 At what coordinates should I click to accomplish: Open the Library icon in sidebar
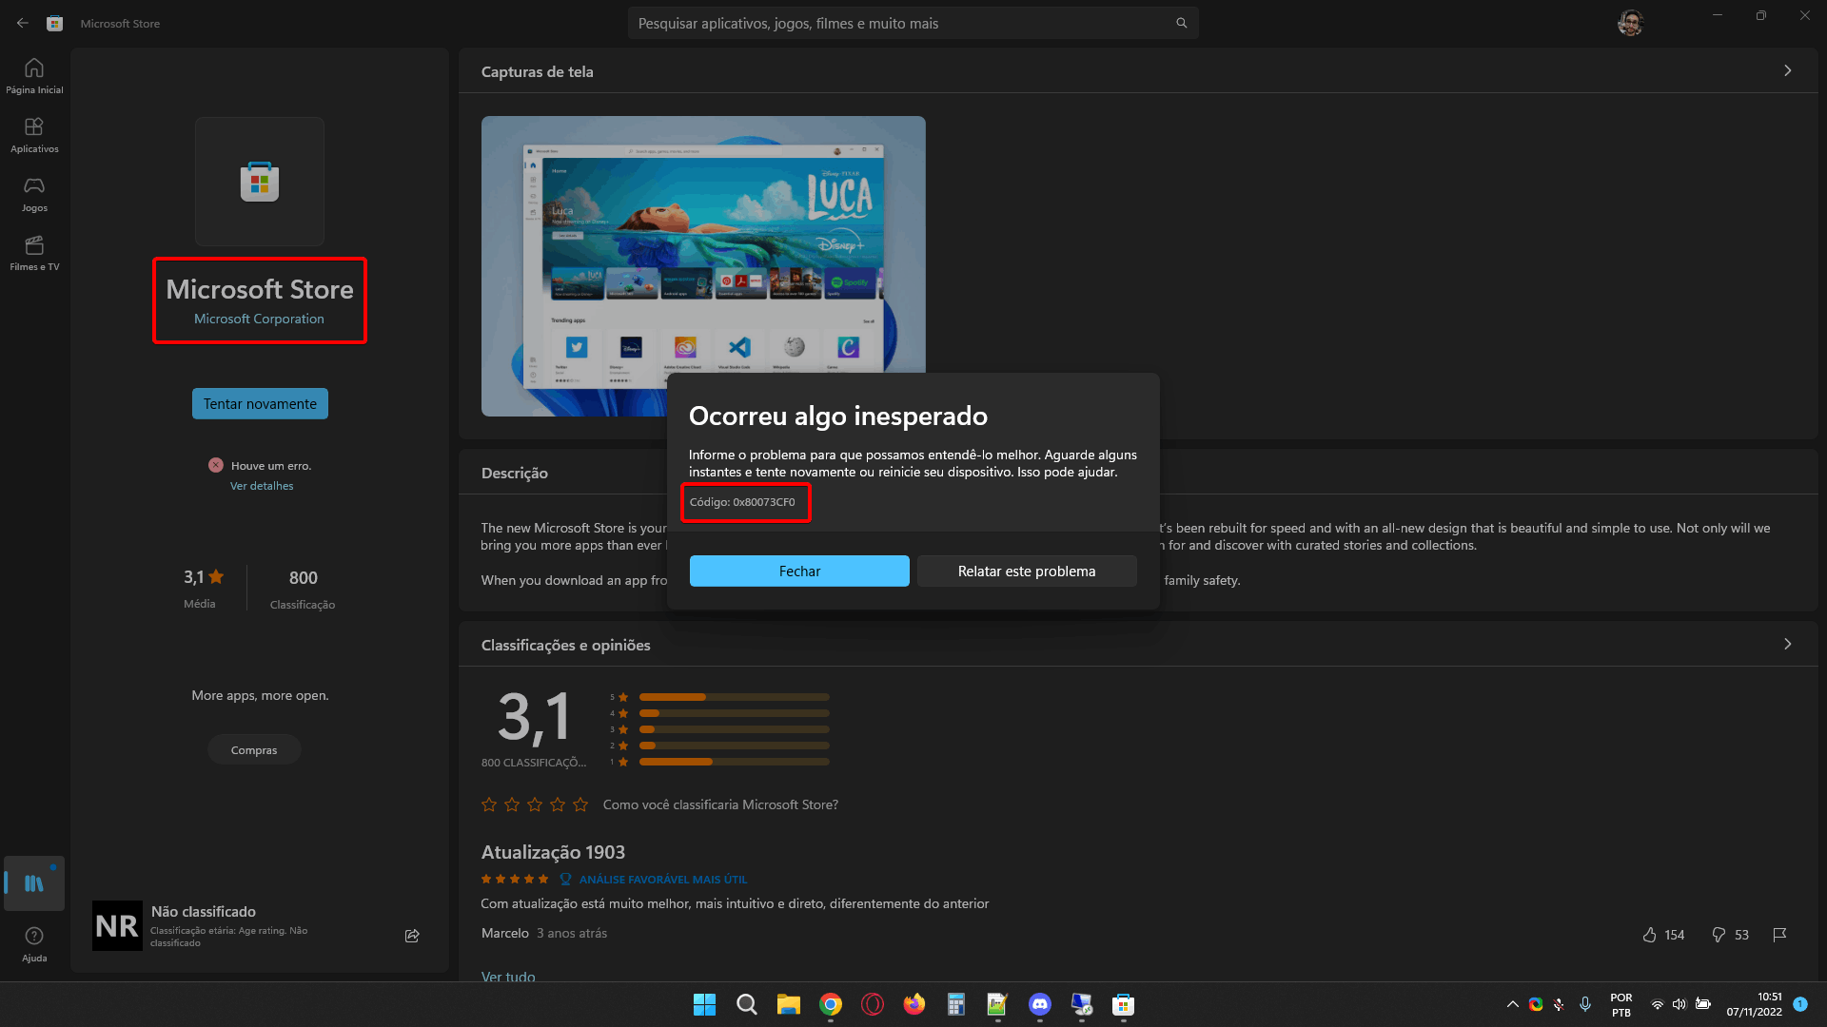[x=34, y=883]
